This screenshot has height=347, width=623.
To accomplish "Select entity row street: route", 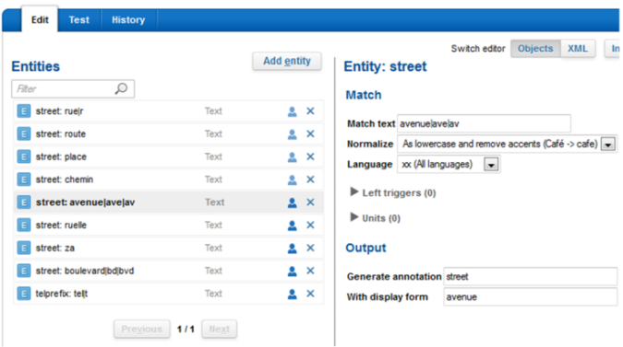I will [x=169, y=133].
